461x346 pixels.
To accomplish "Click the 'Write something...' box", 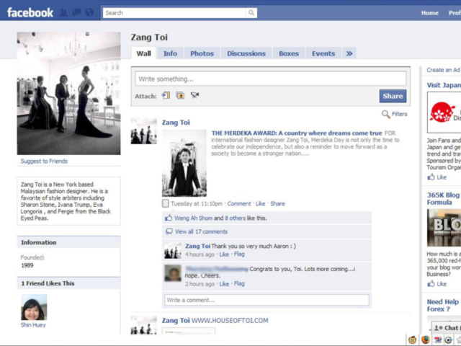I will (x=271, y=79).
